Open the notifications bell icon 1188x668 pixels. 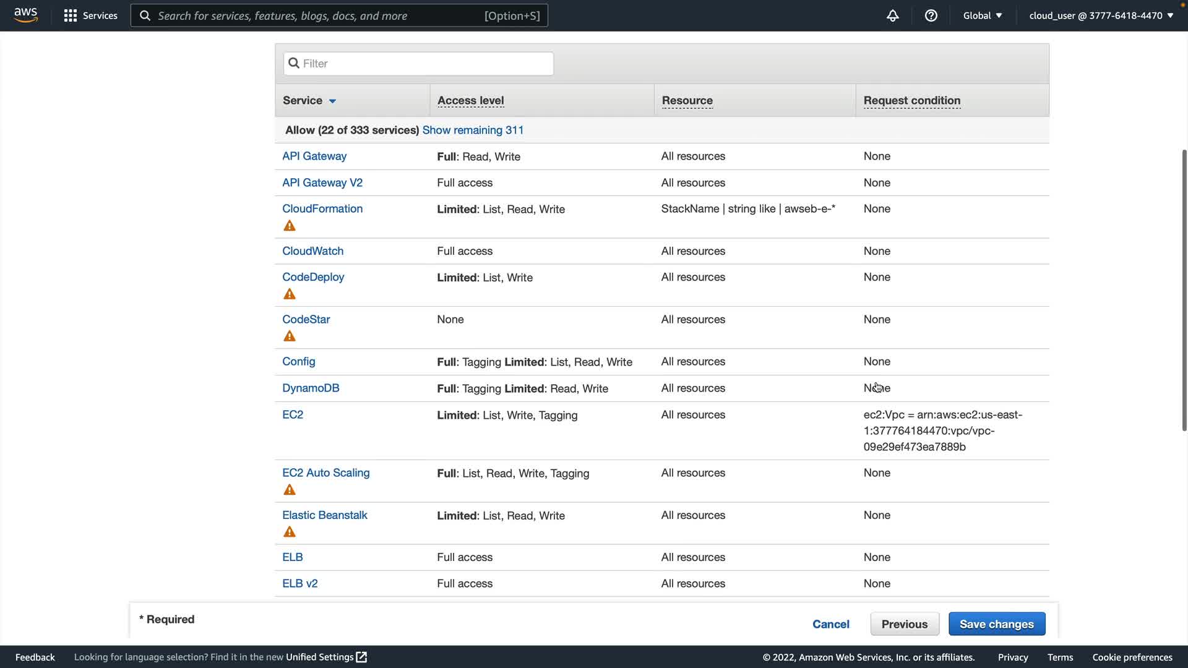(892, 15)
